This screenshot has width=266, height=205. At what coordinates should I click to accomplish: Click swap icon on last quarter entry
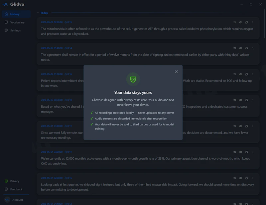234,178
